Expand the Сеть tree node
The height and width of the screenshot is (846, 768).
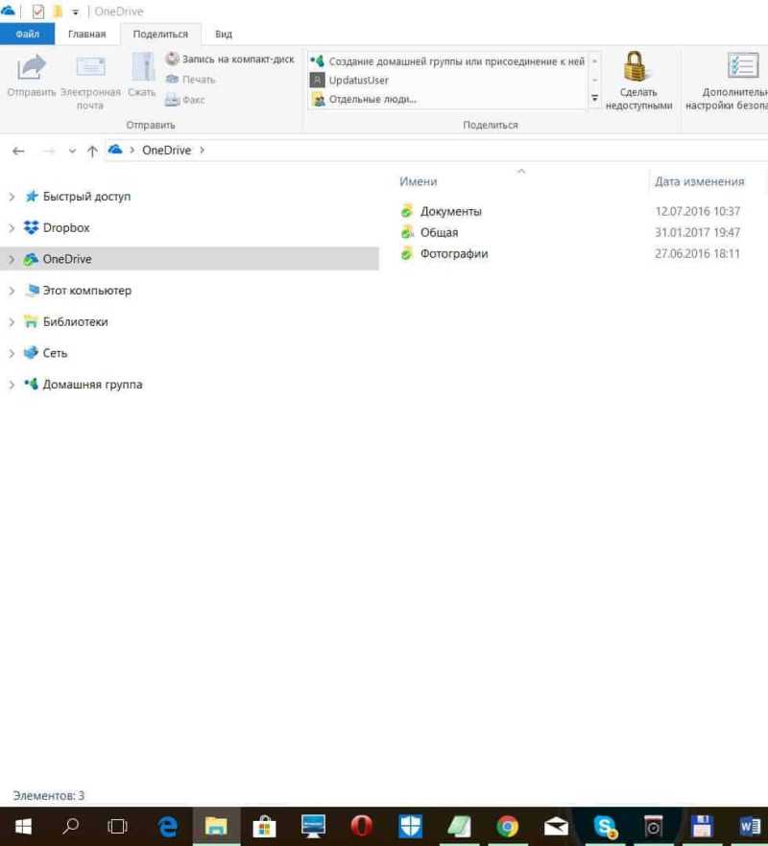tap(12, 353)
